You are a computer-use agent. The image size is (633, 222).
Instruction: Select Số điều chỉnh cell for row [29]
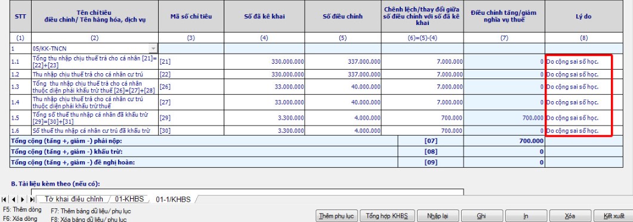point(342,118)
